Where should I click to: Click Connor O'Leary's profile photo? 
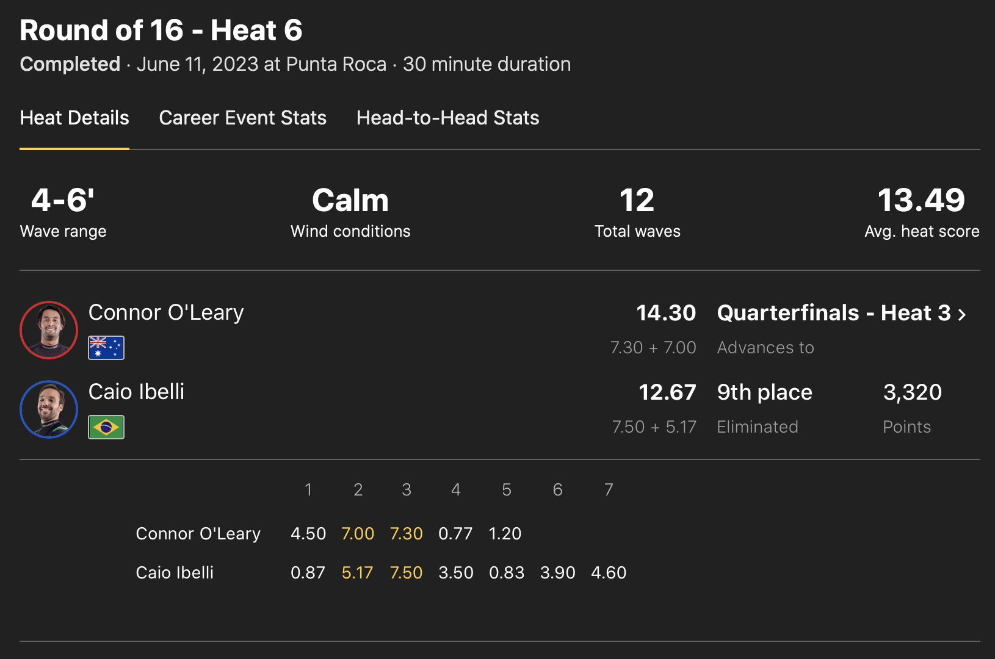click(x=49, y=330)
